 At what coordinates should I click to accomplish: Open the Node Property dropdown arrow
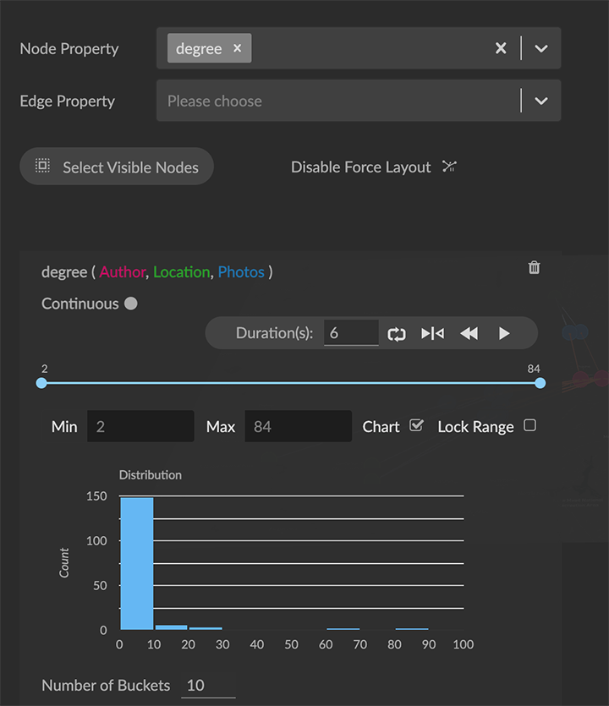pos(541,48)
